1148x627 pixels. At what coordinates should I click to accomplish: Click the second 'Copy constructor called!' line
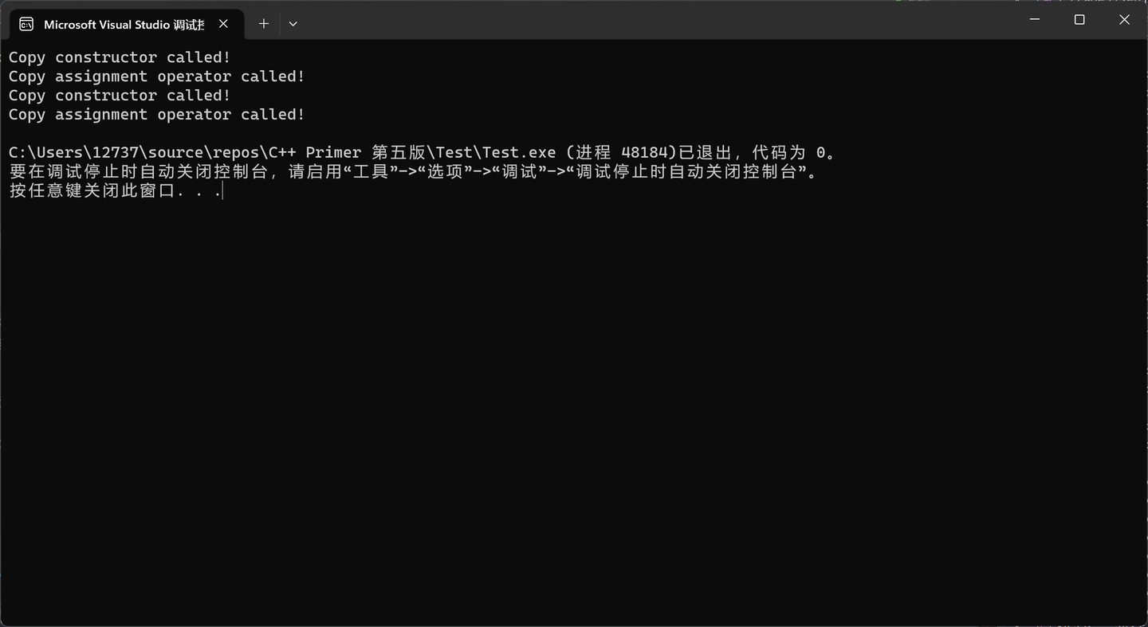tap(118, 95)
